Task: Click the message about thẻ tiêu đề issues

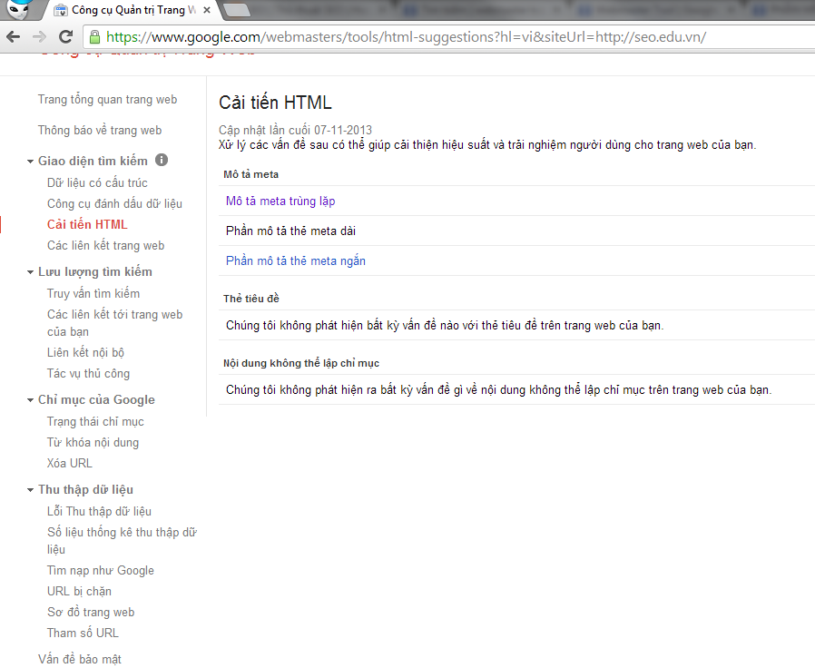Action: click(x=445, y=326)
